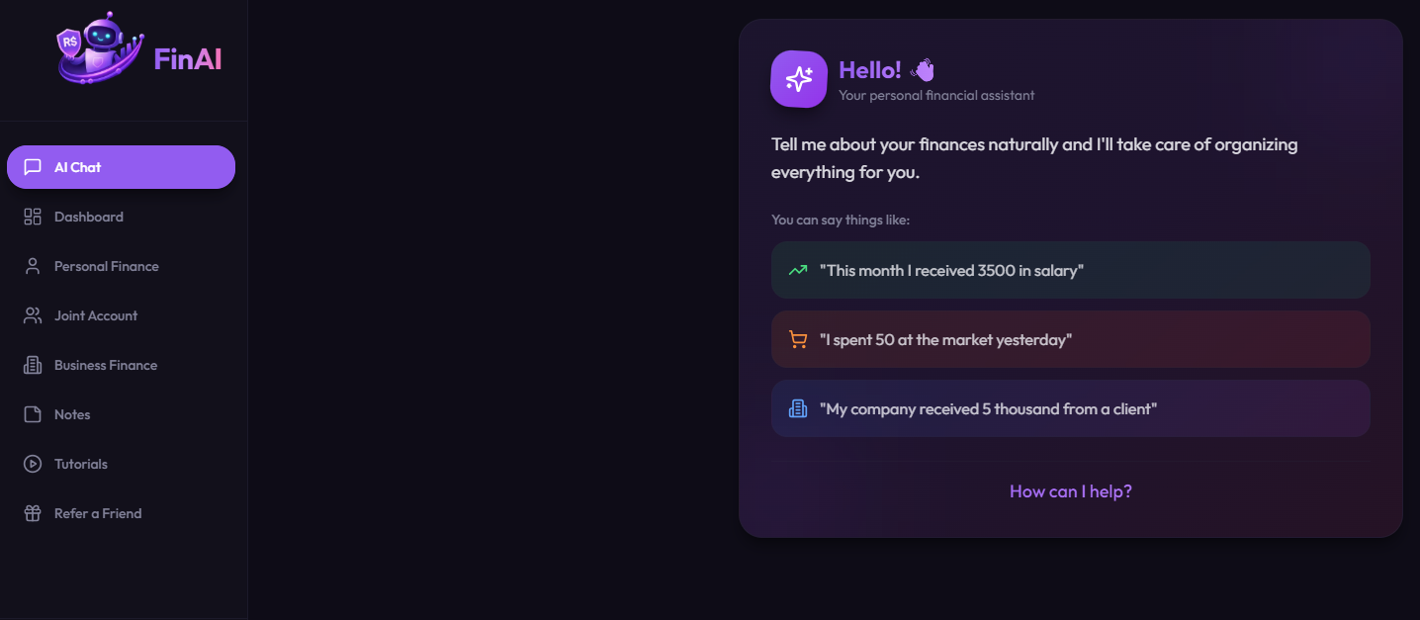This screenshot has width=1420, height=620.
Task: Select the Business Finance building icon
Action: click(x=31, y=364)
